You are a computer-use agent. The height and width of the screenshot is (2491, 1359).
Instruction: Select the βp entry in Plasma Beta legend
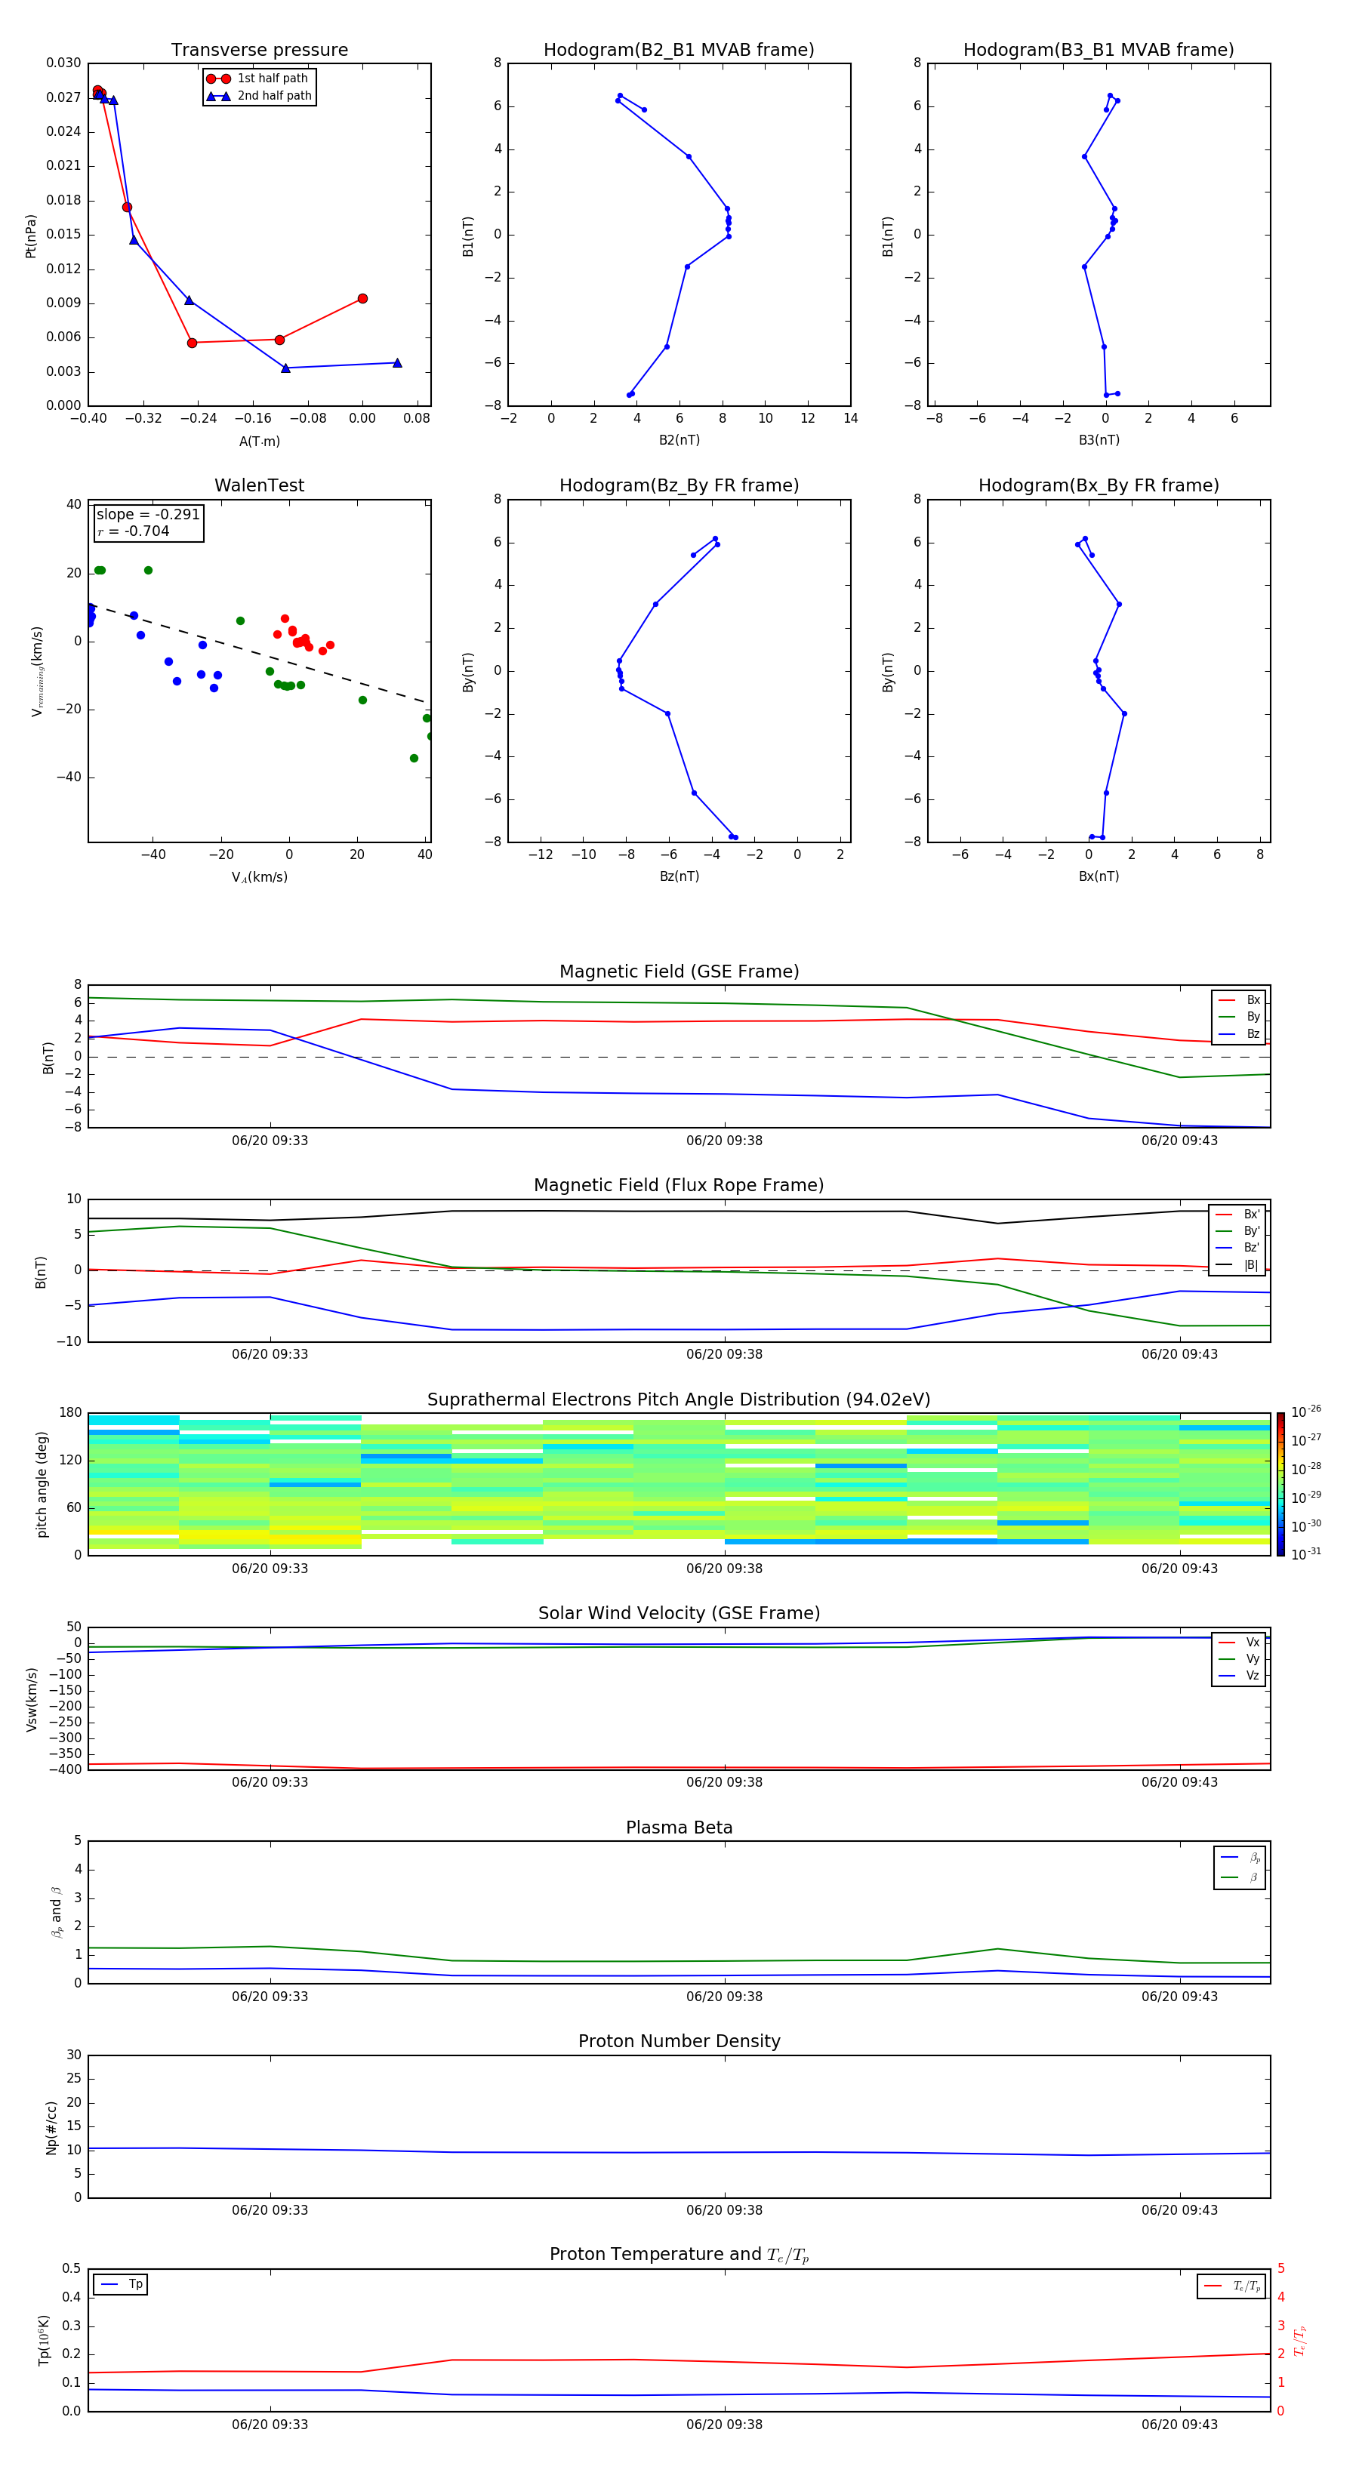coord(1240,1858)
